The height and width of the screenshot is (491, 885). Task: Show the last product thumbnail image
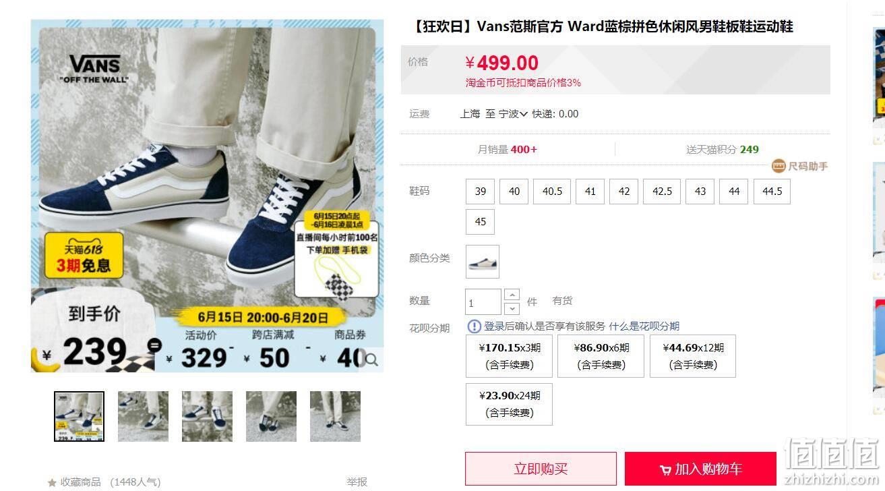pyautogui.click(x=335, y=416)
